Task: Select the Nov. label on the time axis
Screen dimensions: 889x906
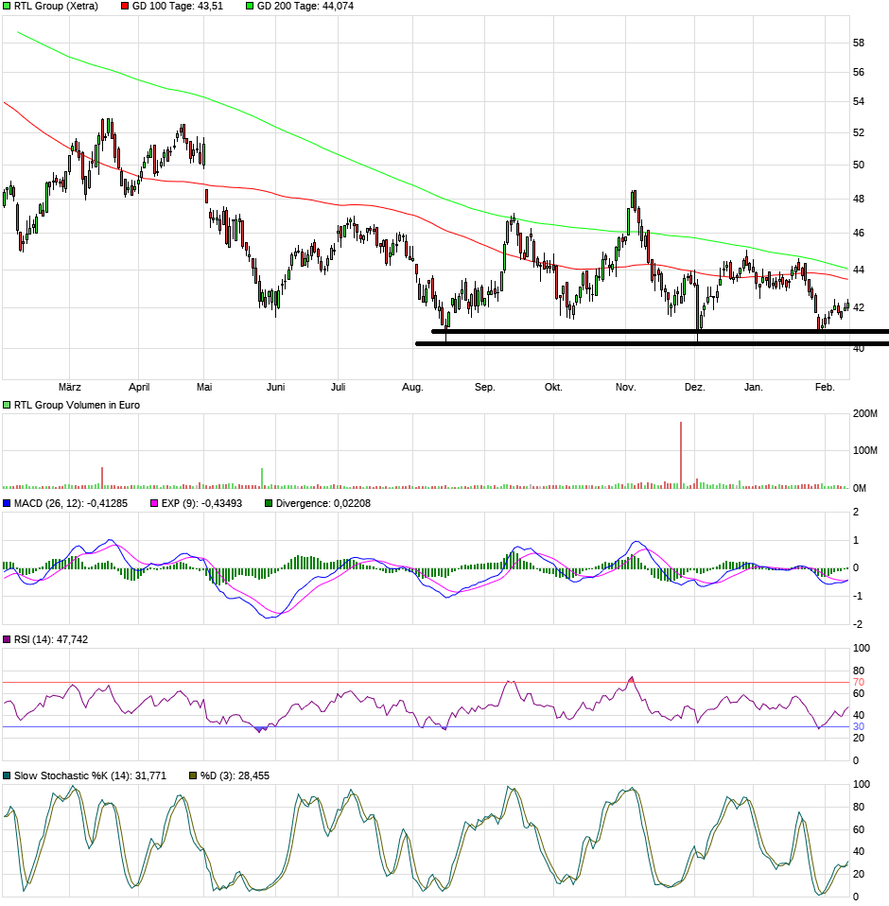Action: click(x=625, y=388)
